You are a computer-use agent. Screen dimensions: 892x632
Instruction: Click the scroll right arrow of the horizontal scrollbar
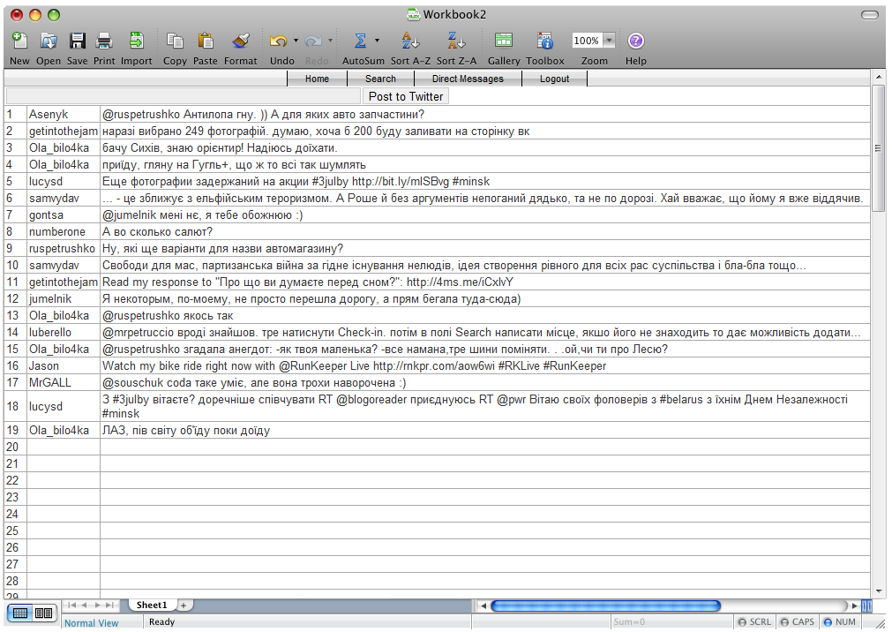854,606
